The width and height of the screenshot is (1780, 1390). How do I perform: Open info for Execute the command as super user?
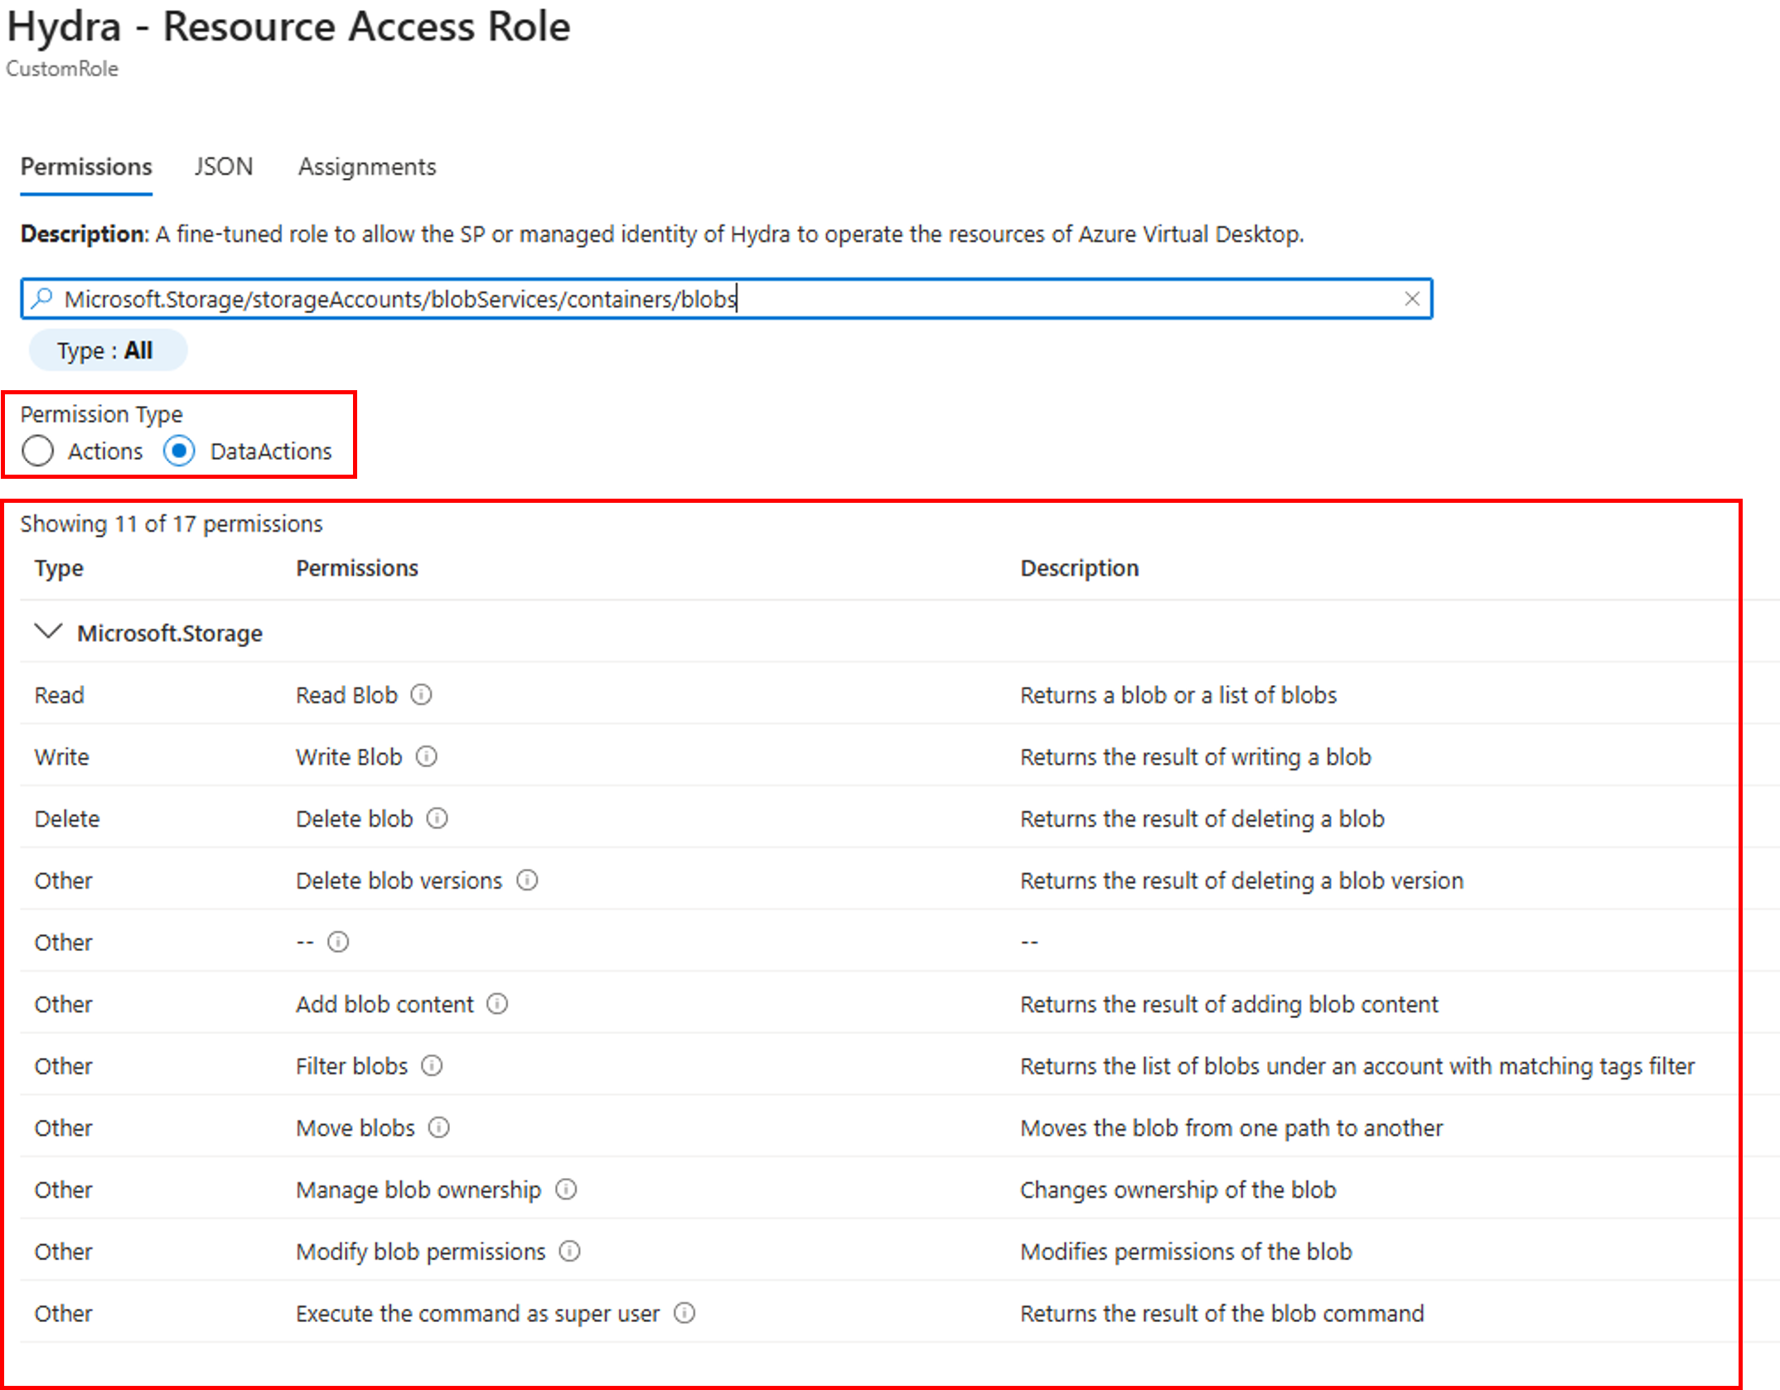(684, 1313)
